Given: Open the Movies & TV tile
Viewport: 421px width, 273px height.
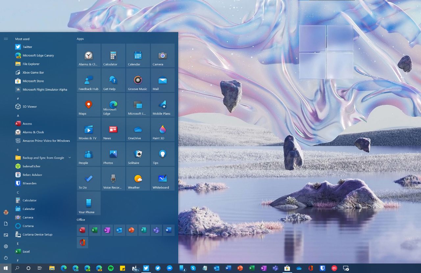Looking at the screenshot, I should 88,129.
